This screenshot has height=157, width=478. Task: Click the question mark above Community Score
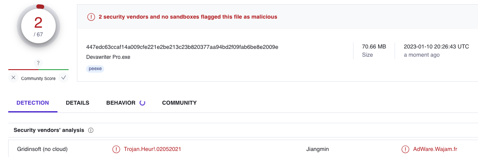coord(38,63)
